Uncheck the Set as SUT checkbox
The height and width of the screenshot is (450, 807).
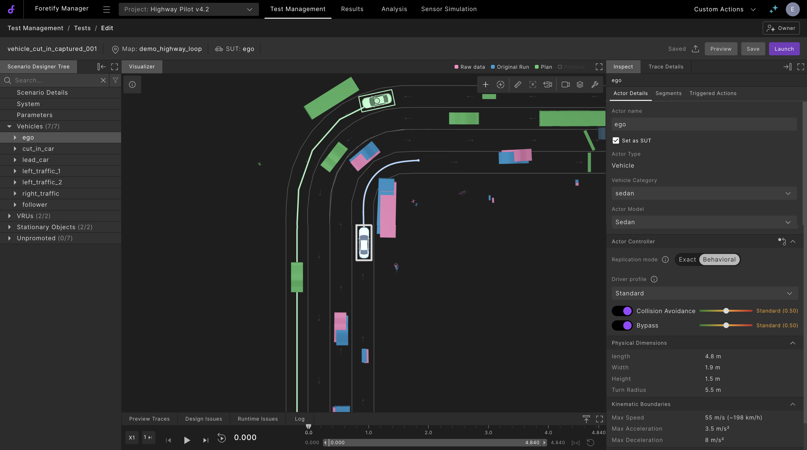tap(616, 140)
